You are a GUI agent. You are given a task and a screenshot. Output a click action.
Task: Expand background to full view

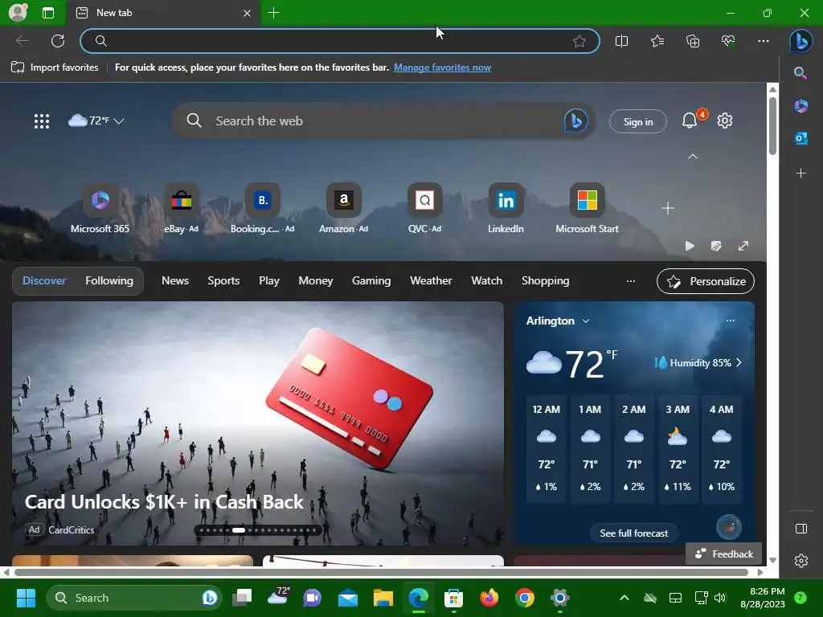point(743,246)
